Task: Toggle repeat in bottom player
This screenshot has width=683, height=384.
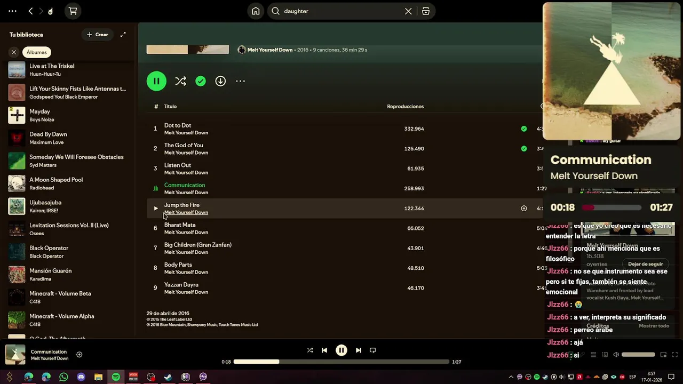Action: click(373, 350)
